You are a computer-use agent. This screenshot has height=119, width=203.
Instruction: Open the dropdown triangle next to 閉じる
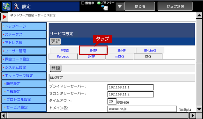click(x=120, y=6)
